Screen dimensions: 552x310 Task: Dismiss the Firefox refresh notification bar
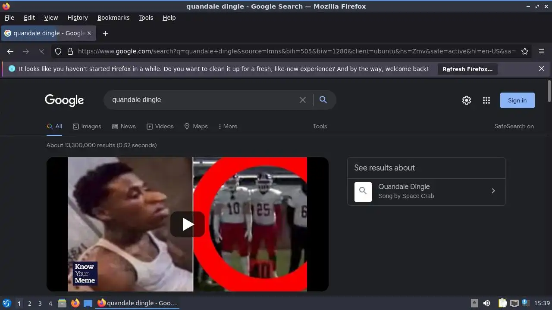tap(542, 68)
